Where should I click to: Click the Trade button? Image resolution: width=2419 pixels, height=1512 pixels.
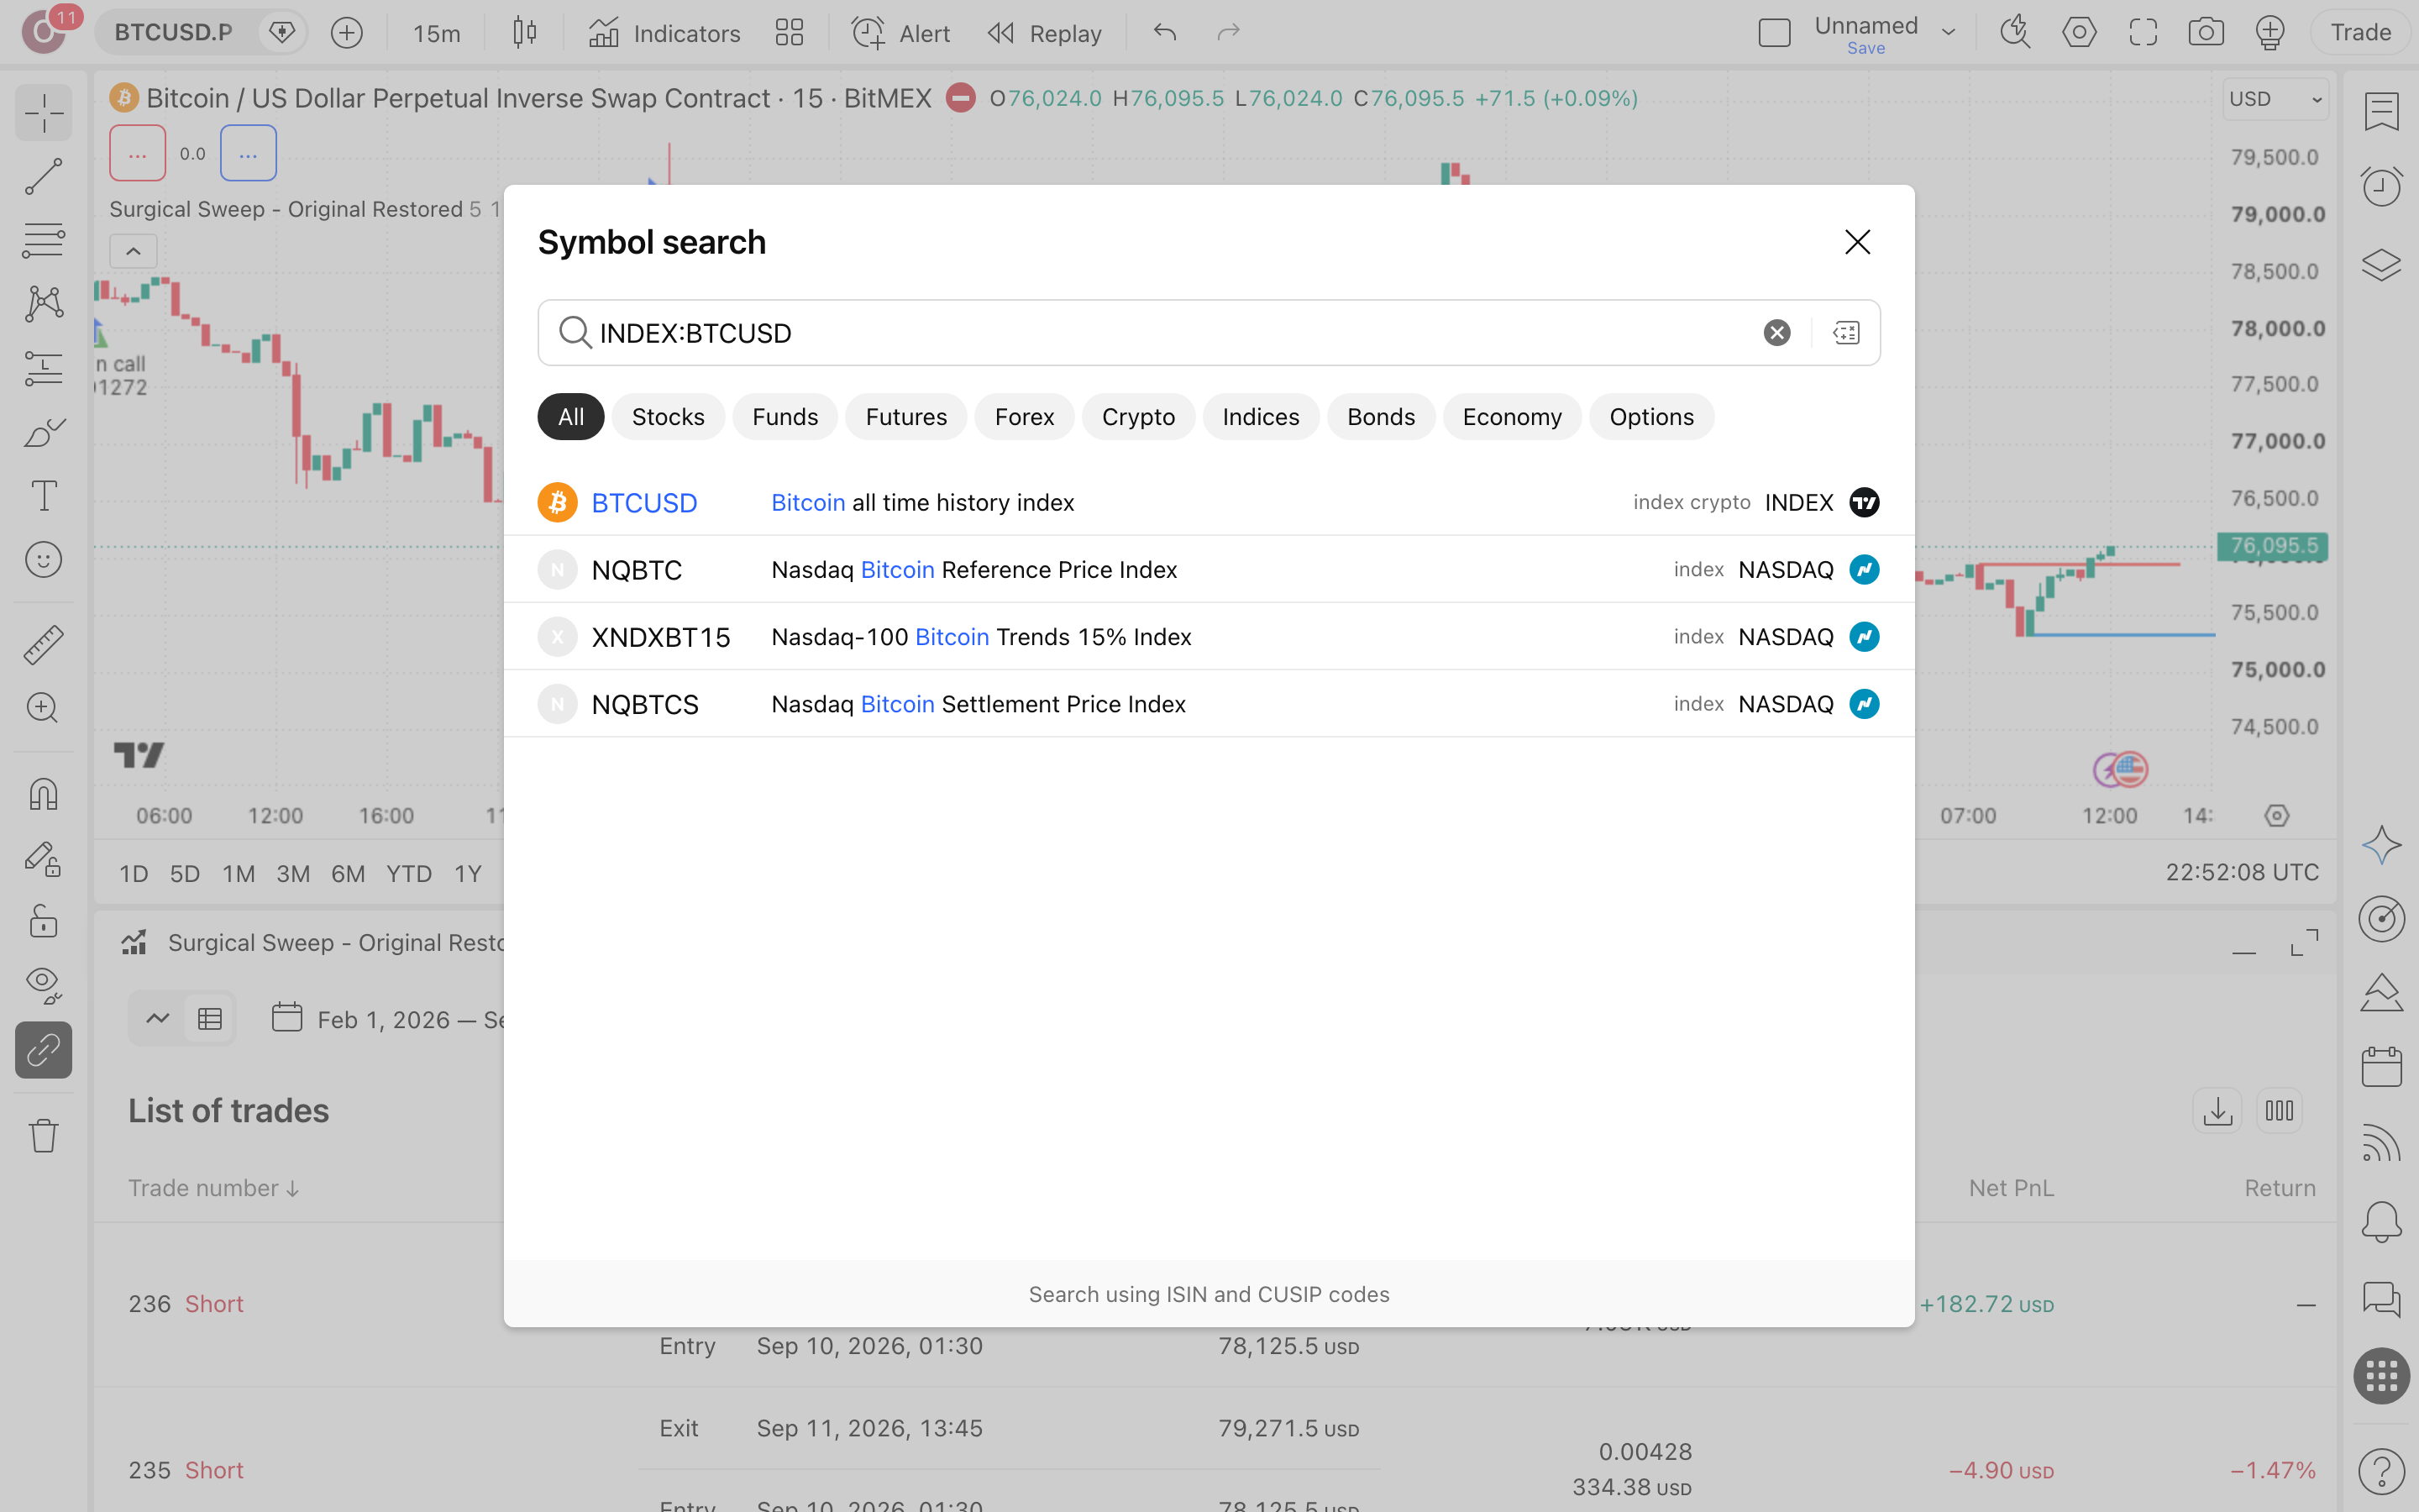(2360, 32)
